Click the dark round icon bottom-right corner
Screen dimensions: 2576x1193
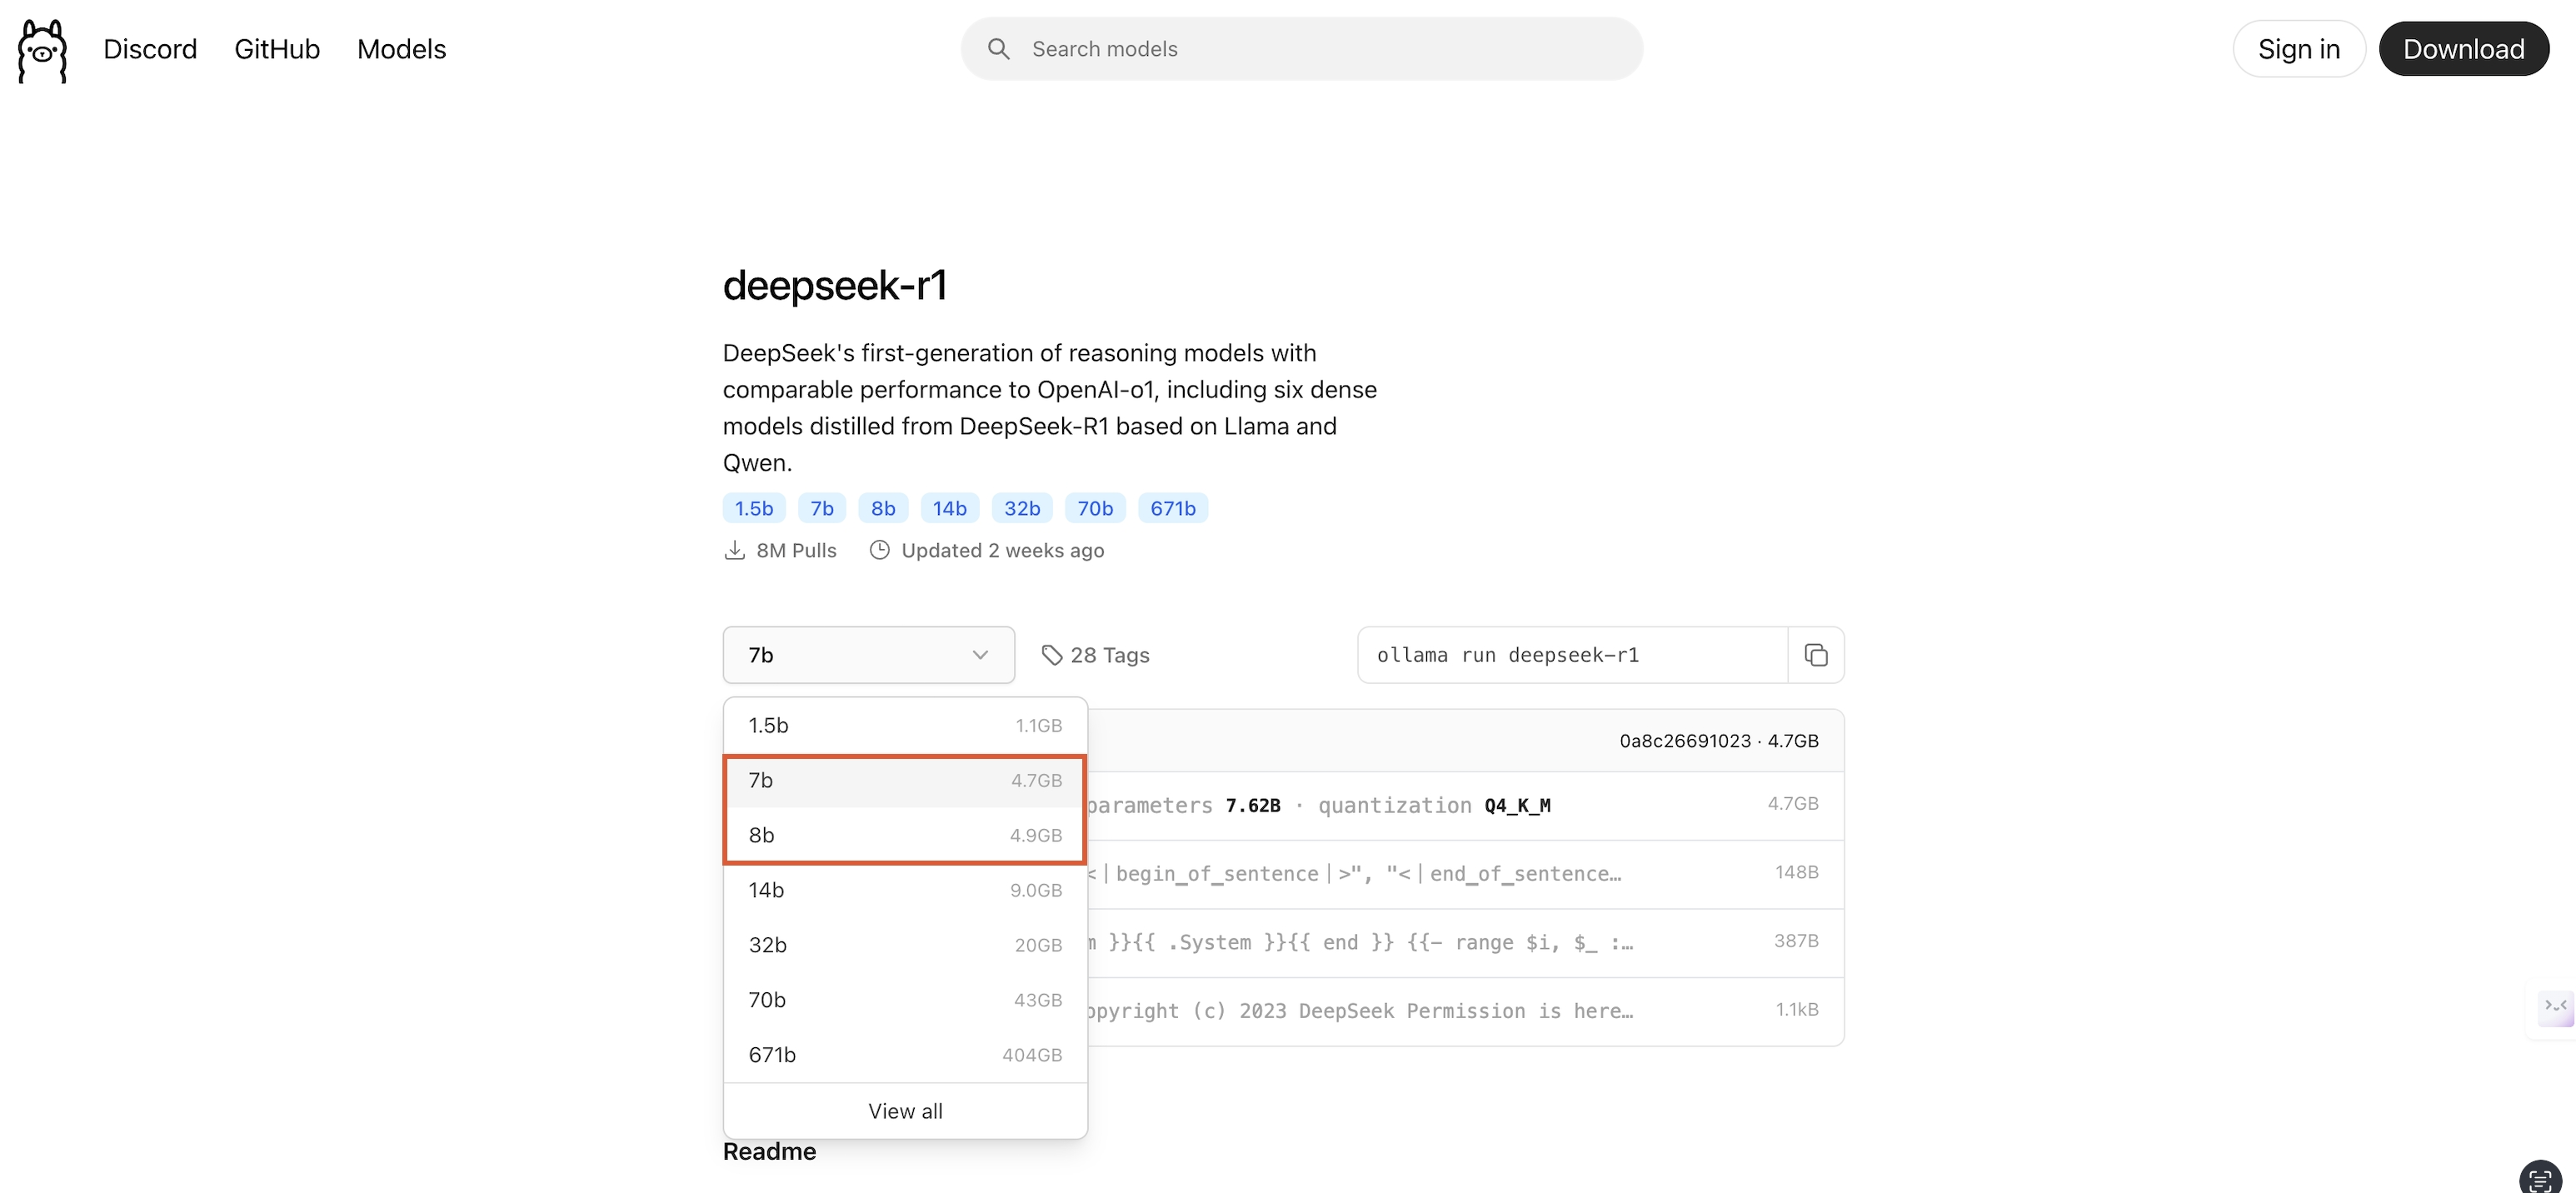point(2541,1178)
